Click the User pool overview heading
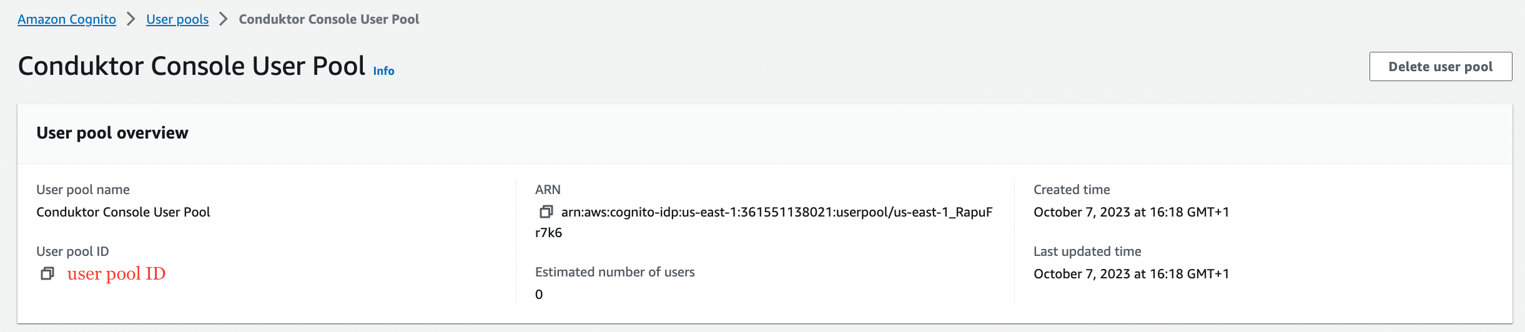This screenshot has height=332, width=1525. point(112,133)
